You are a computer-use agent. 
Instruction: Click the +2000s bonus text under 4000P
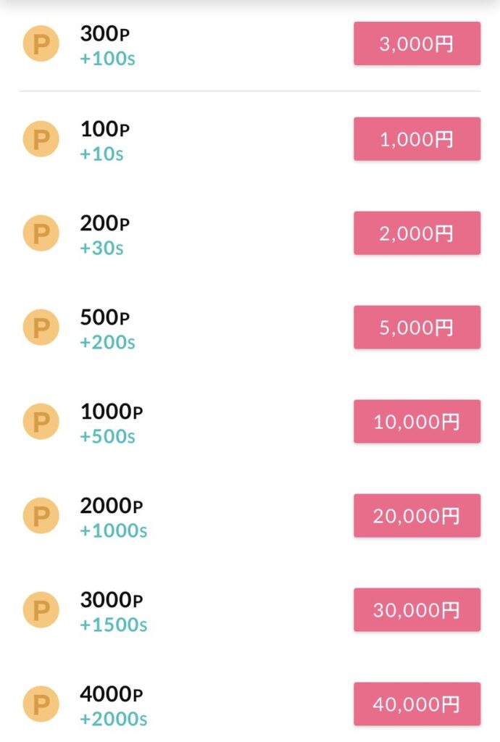coord(112,720)
